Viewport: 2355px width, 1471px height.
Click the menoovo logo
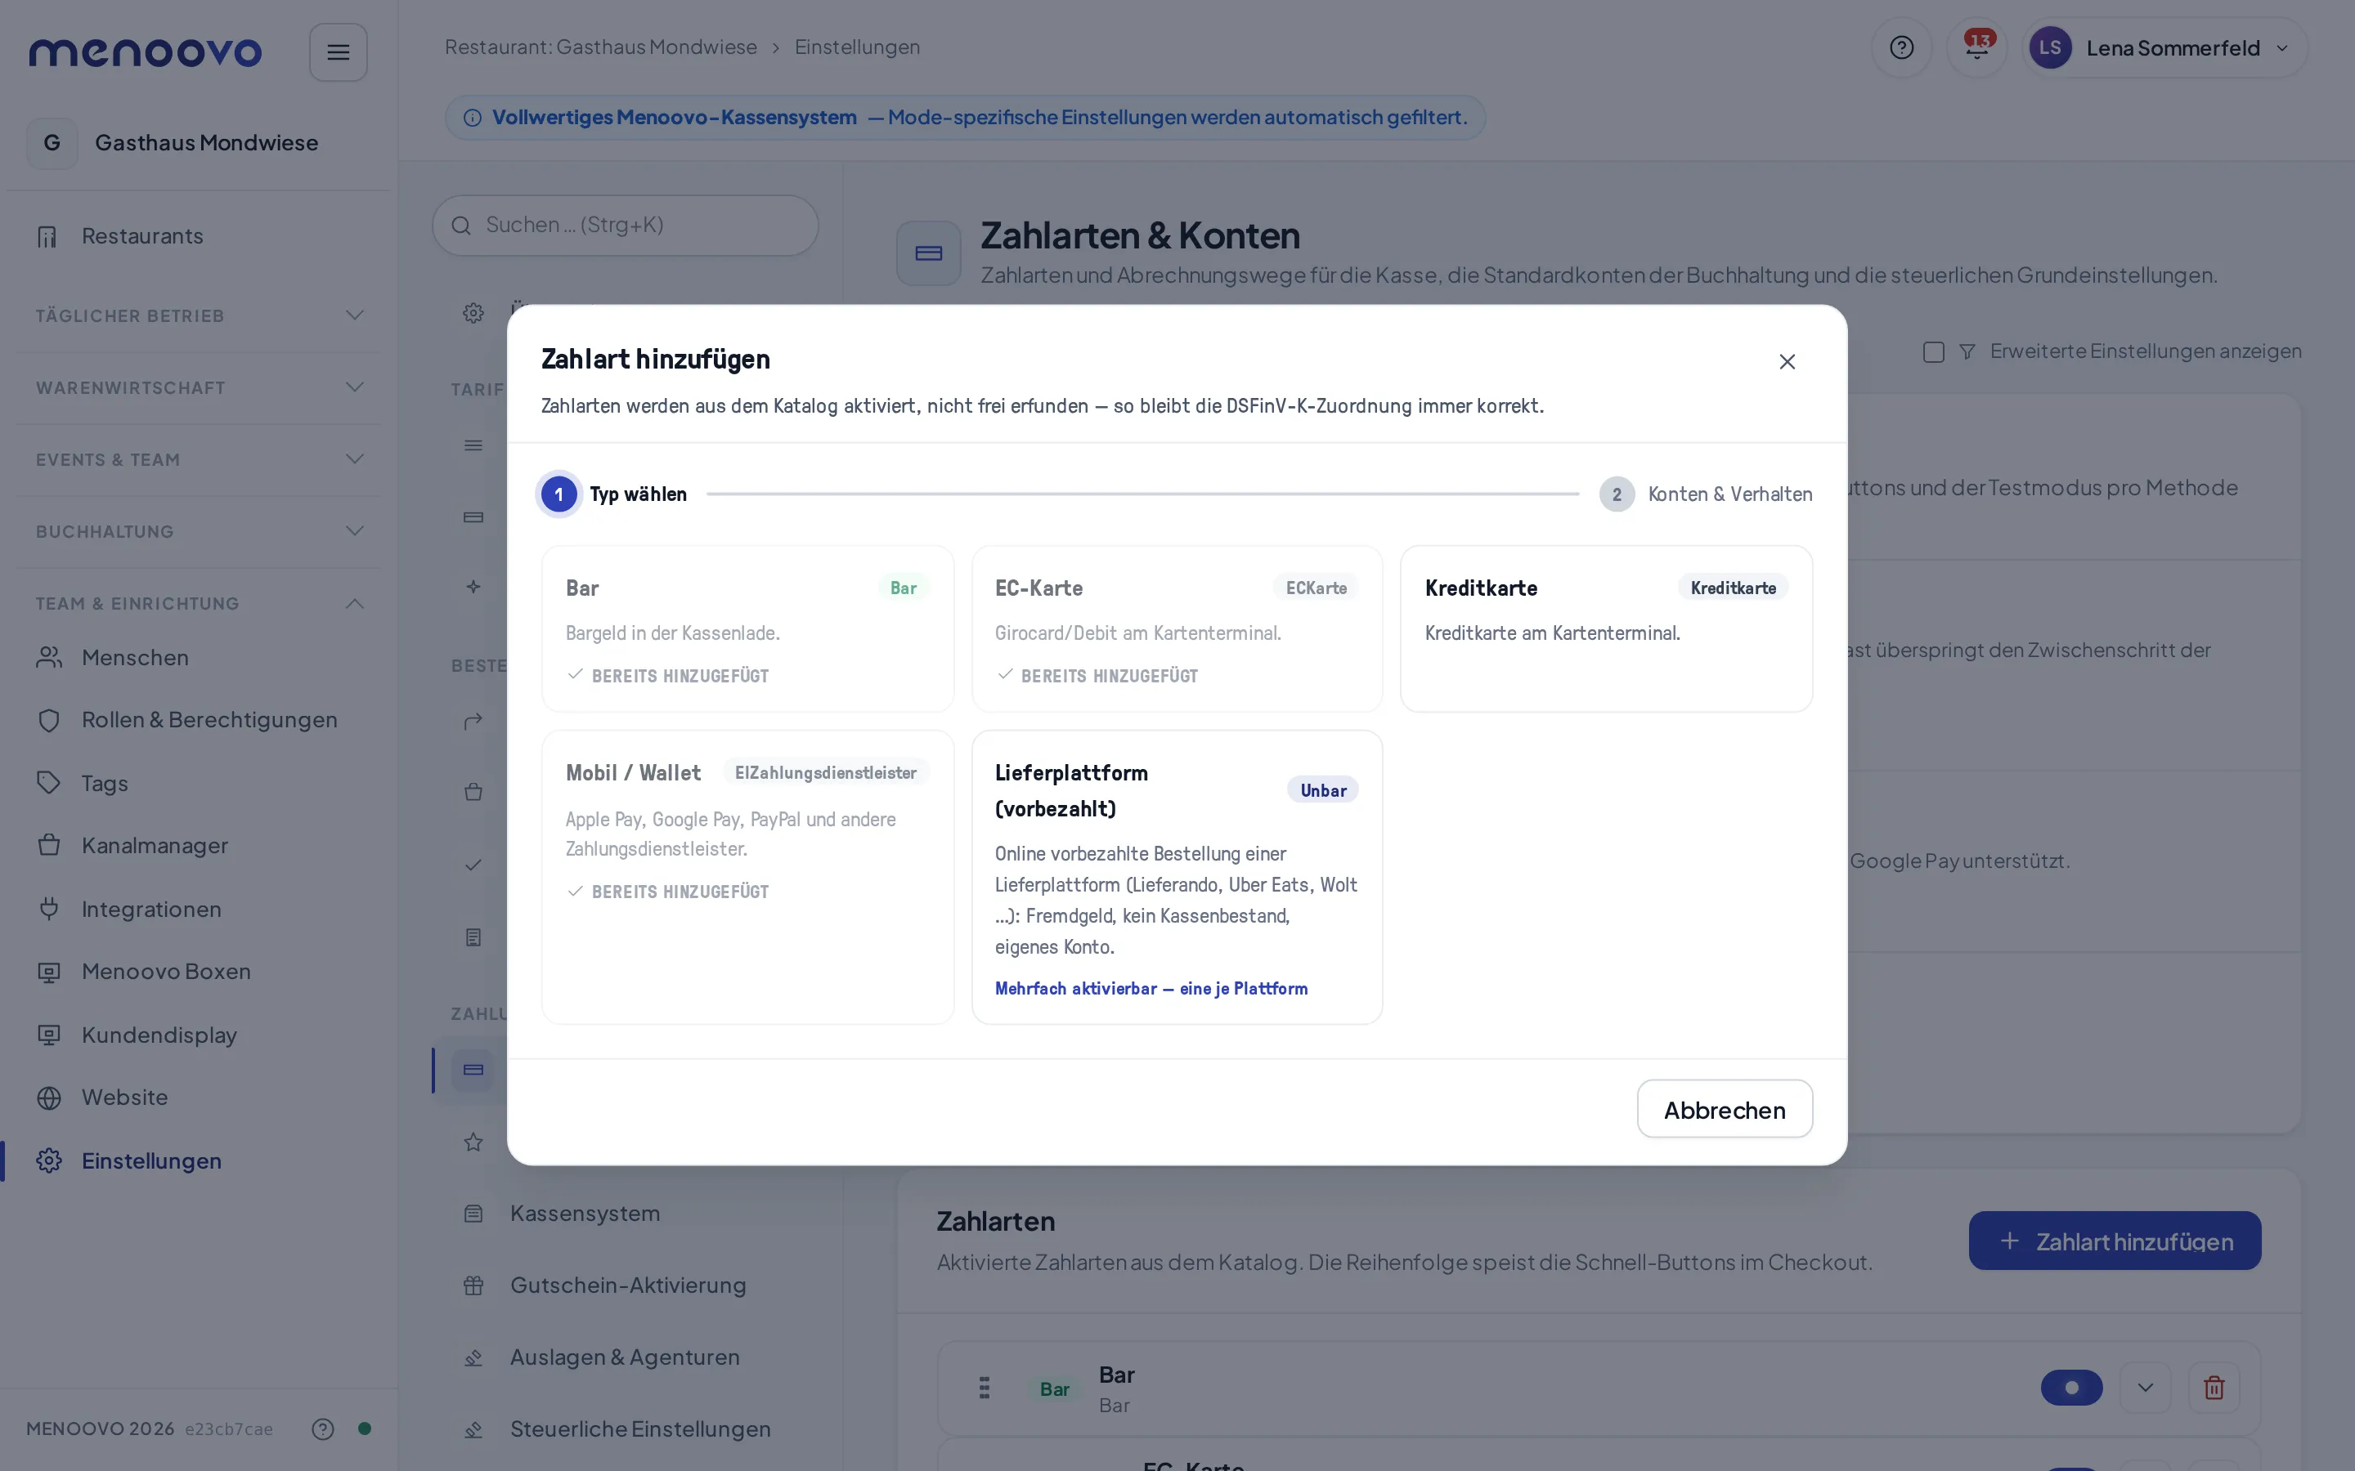click(x=145, y=51)
